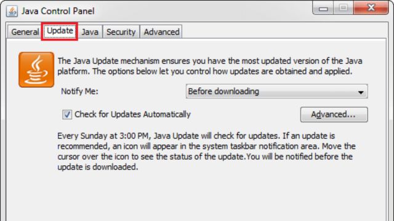The width and height of the screenshot is (394, 221).
Task: Close the Java Control Panel window
Action: (371, 8)
